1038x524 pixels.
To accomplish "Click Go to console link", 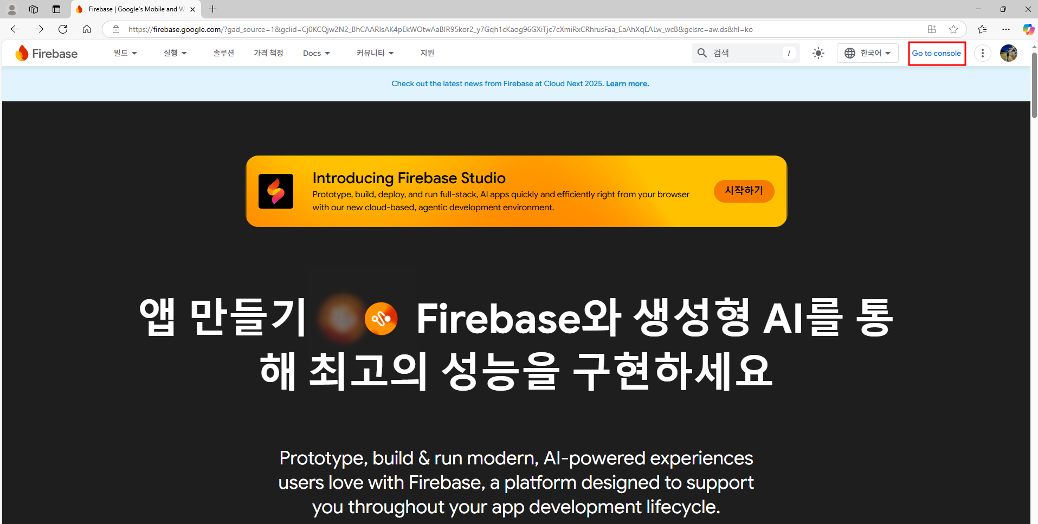I will pyautogui.click(x=937, y=53).
